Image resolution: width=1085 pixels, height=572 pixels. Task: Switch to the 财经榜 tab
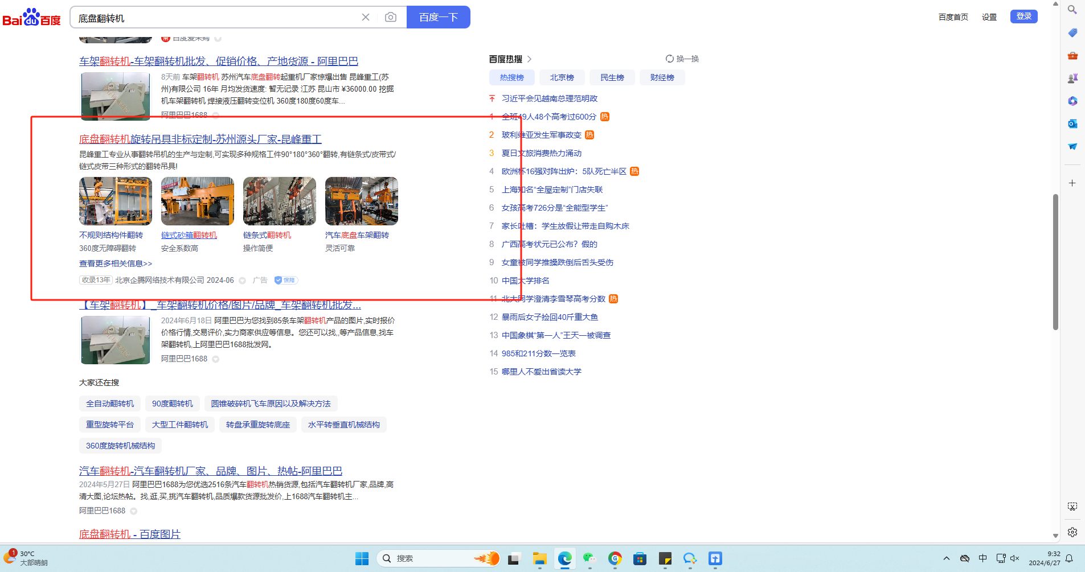662,77
